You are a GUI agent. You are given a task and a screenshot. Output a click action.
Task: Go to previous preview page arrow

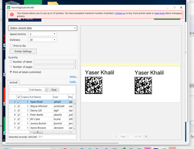tap(116, 136)
